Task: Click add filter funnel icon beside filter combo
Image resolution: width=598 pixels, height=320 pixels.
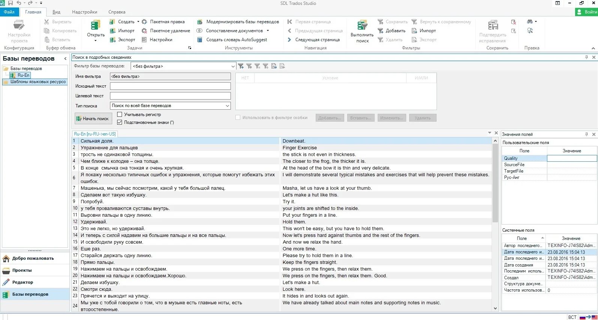Action: pos(241,66)
